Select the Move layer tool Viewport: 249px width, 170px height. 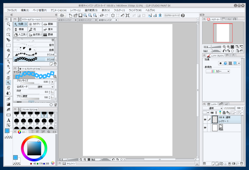(x=9, y=40)
